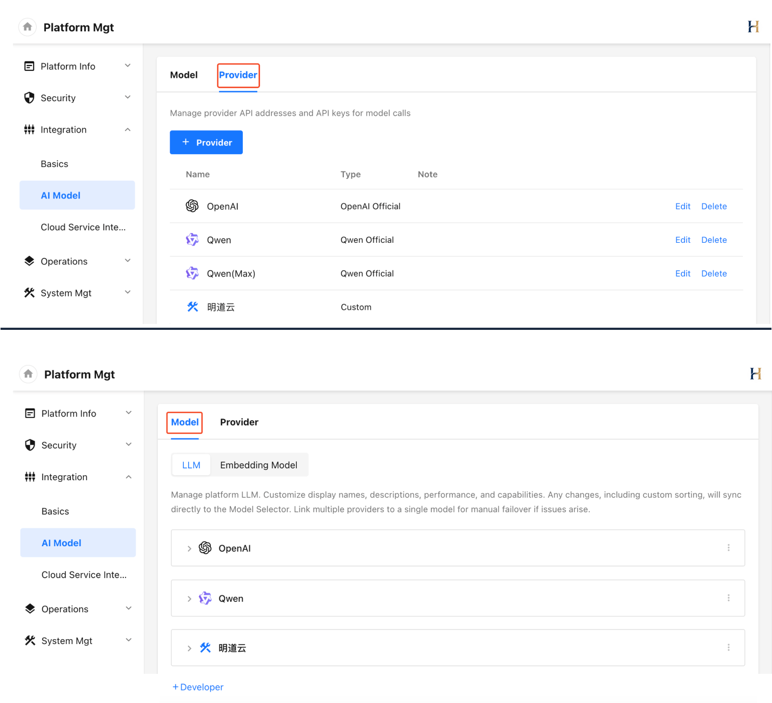This screenshot has width=772, height=703.
Task: Expand the Qwen model group chevron
Action: 189,599
